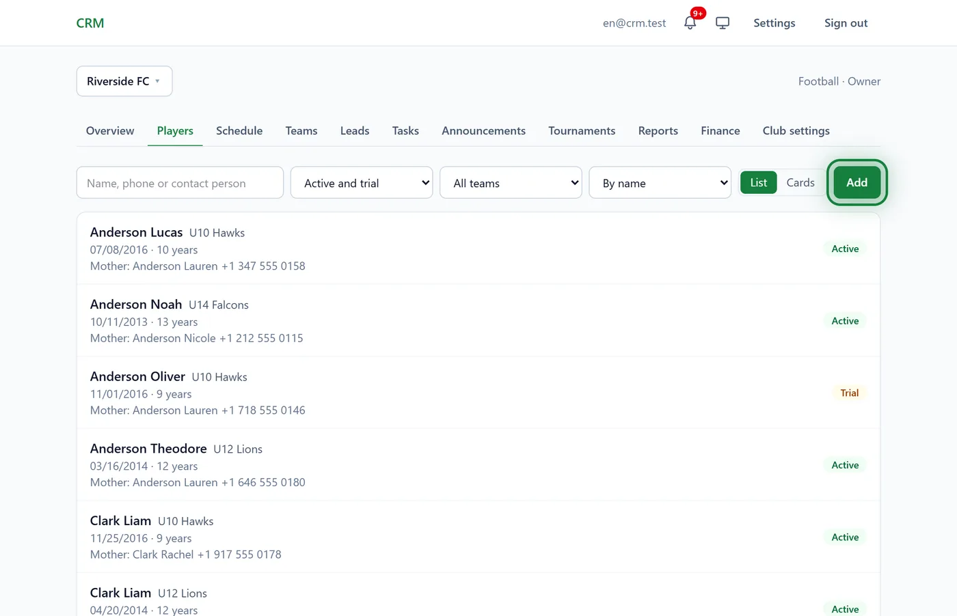Open Anderson Lucas player entry

click(478, 249)
